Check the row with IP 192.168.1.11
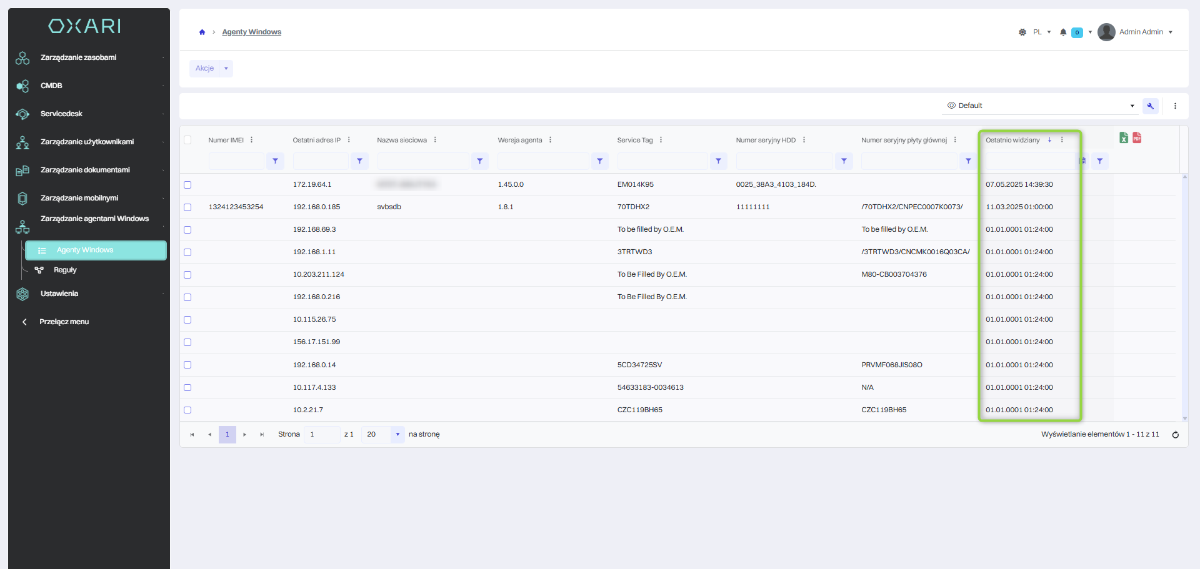Screen dimensions: 1200x569 coord(187,252)
